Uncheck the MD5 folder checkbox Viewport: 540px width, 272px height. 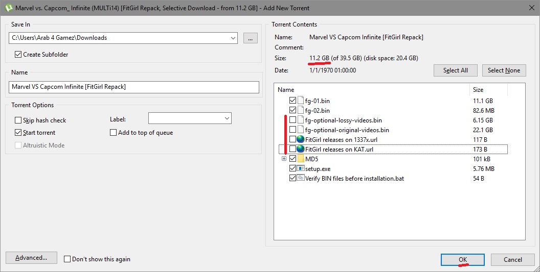pos(292,159)
